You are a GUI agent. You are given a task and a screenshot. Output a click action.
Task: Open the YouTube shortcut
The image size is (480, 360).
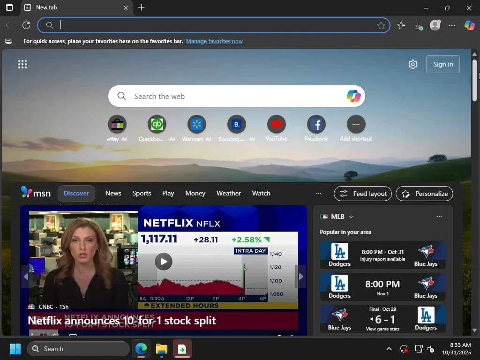[276, 124]
